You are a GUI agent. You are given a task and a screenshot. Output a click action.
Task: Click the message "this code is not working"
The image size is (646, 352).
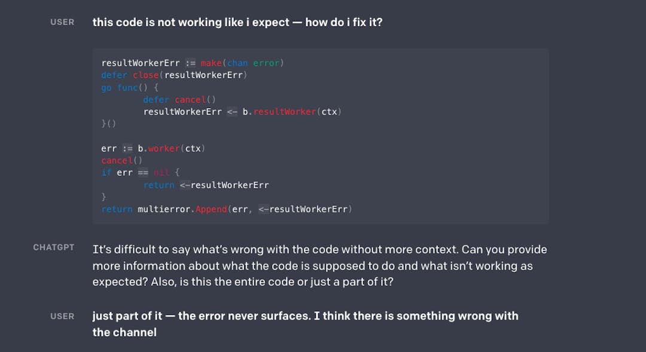(x=237, y=22)
